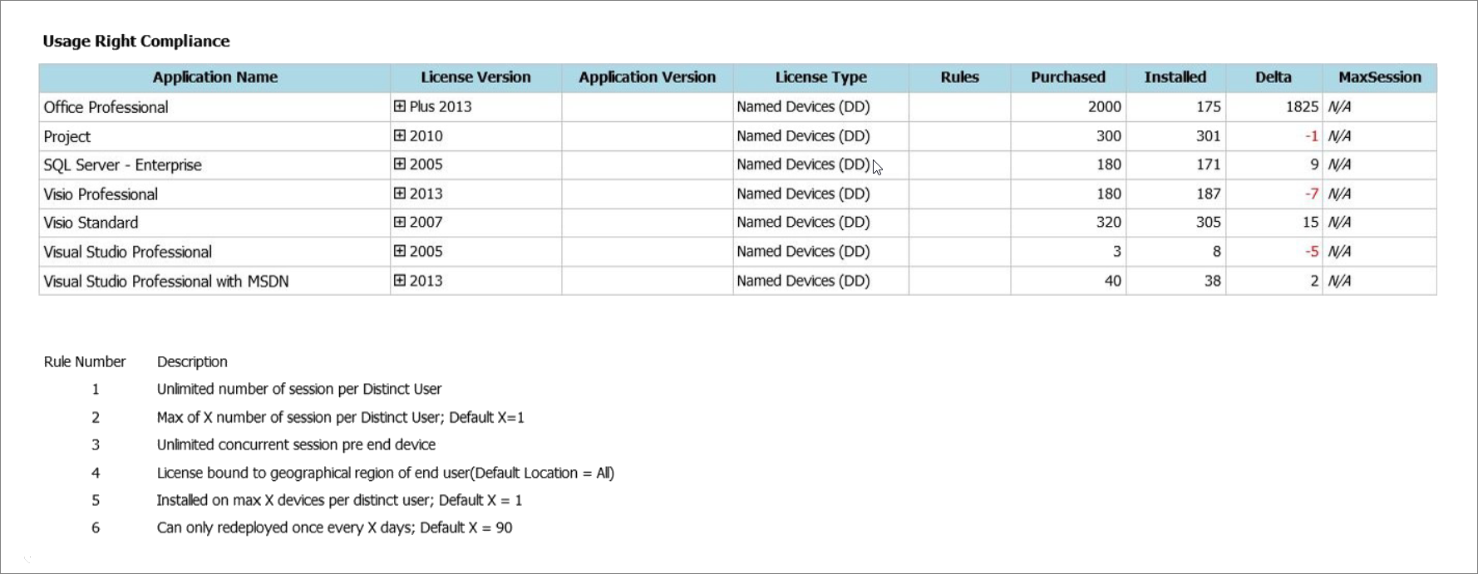Click installed value 305 for Visio Standard
Screen dimensions: 1478x574
tap(1208, 222)
